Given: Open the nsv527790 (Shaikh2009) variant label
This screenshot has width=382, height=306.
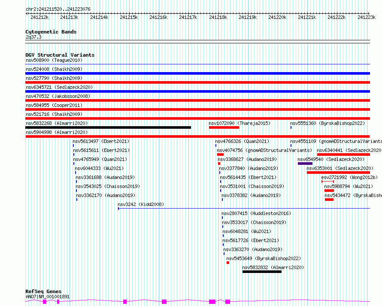Looking at the screenshot, I should coord(54,78).
